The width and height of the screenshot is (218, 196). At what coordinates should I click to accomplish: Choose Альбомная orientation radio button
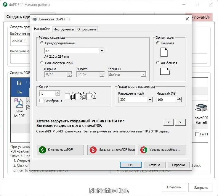coord(158,63)
